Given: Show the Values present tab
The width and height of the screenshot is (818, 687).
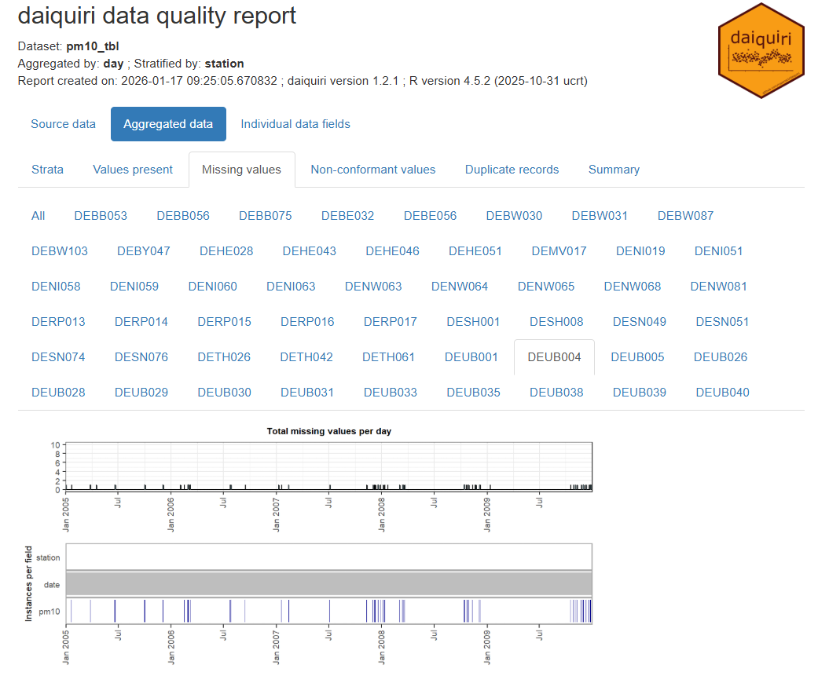Looking at the screenshot, I should point(133,170).
